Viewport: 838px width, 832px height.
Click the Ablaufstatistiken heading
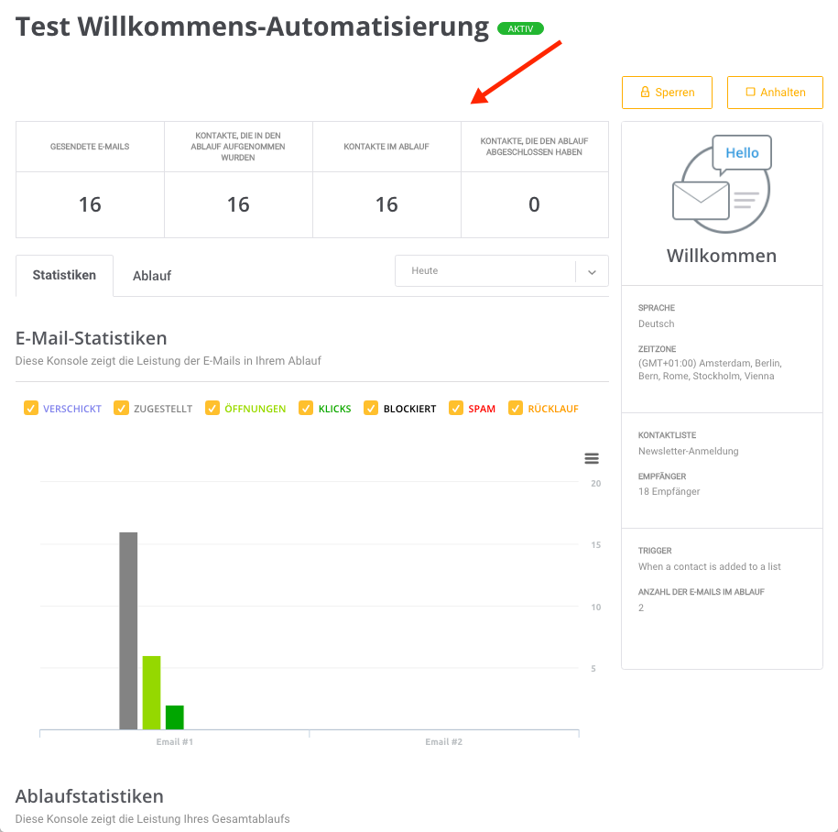89,796
